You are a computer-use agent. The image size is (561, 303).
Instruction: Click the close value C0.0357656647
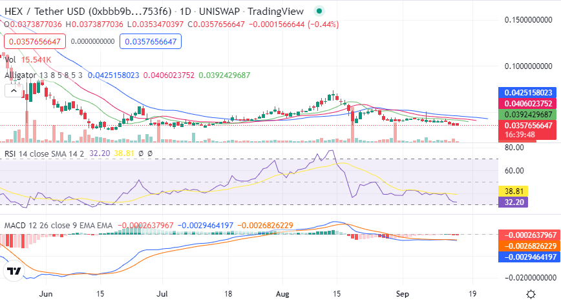tap(217, 24)
